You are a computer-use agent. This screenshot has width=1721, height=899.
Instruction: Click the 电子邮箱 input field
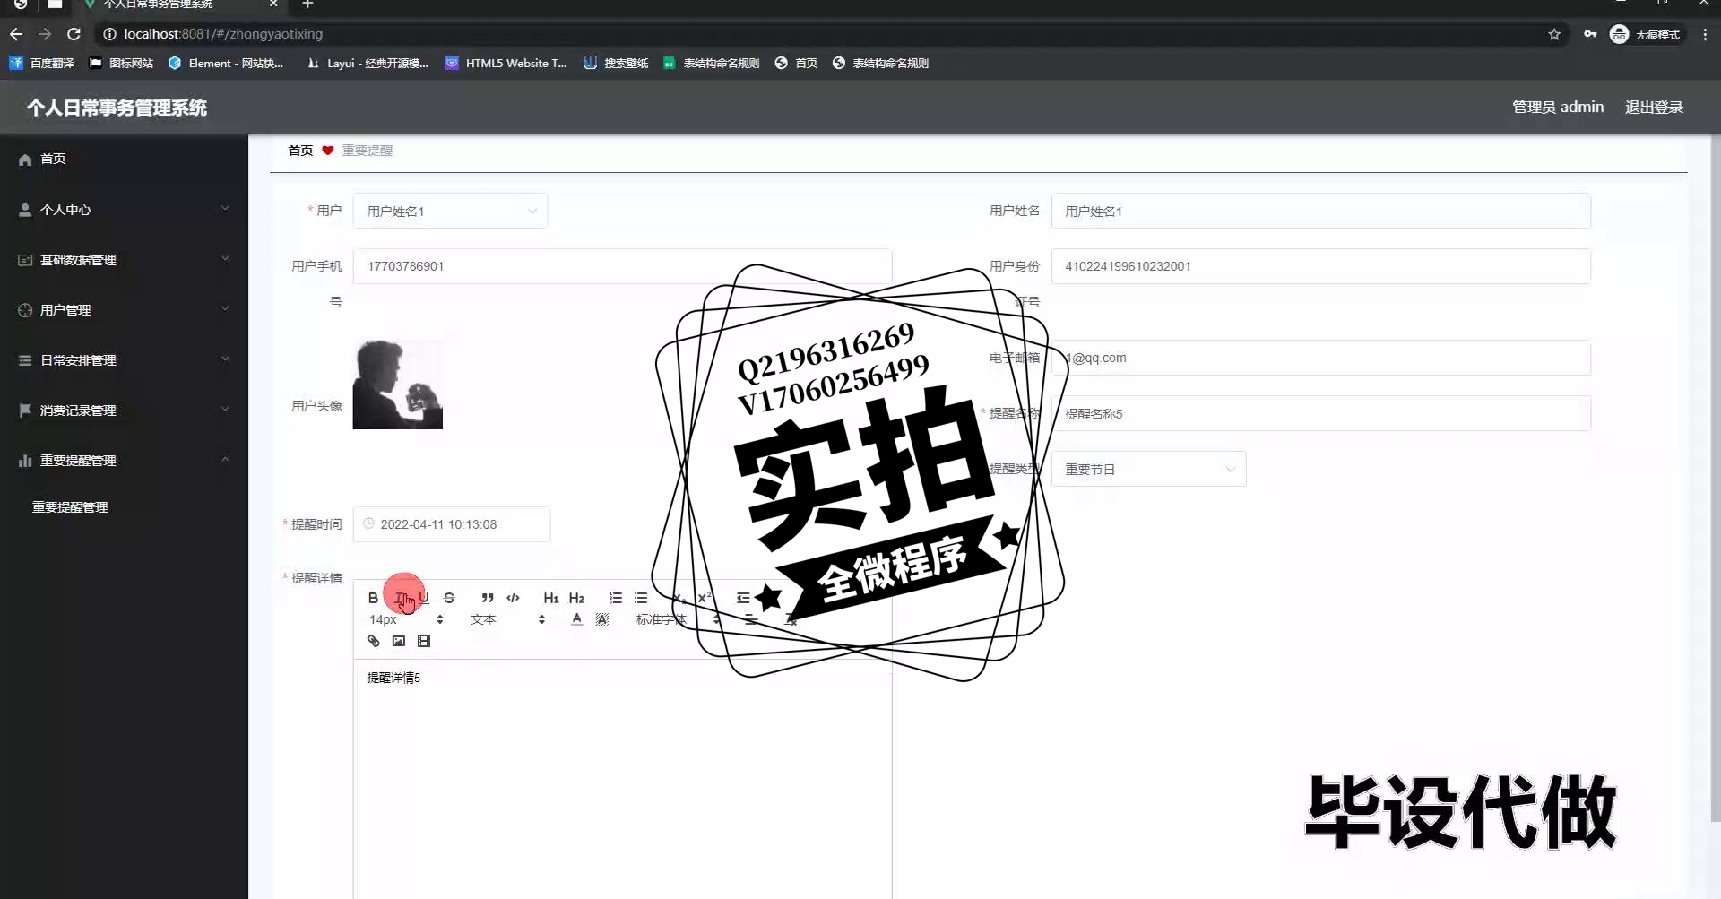(1320, 358)
